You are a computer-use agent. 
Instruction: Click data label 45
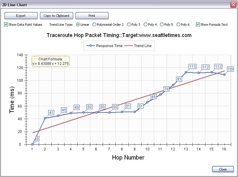pyautogui.click(x=64, y=110)
